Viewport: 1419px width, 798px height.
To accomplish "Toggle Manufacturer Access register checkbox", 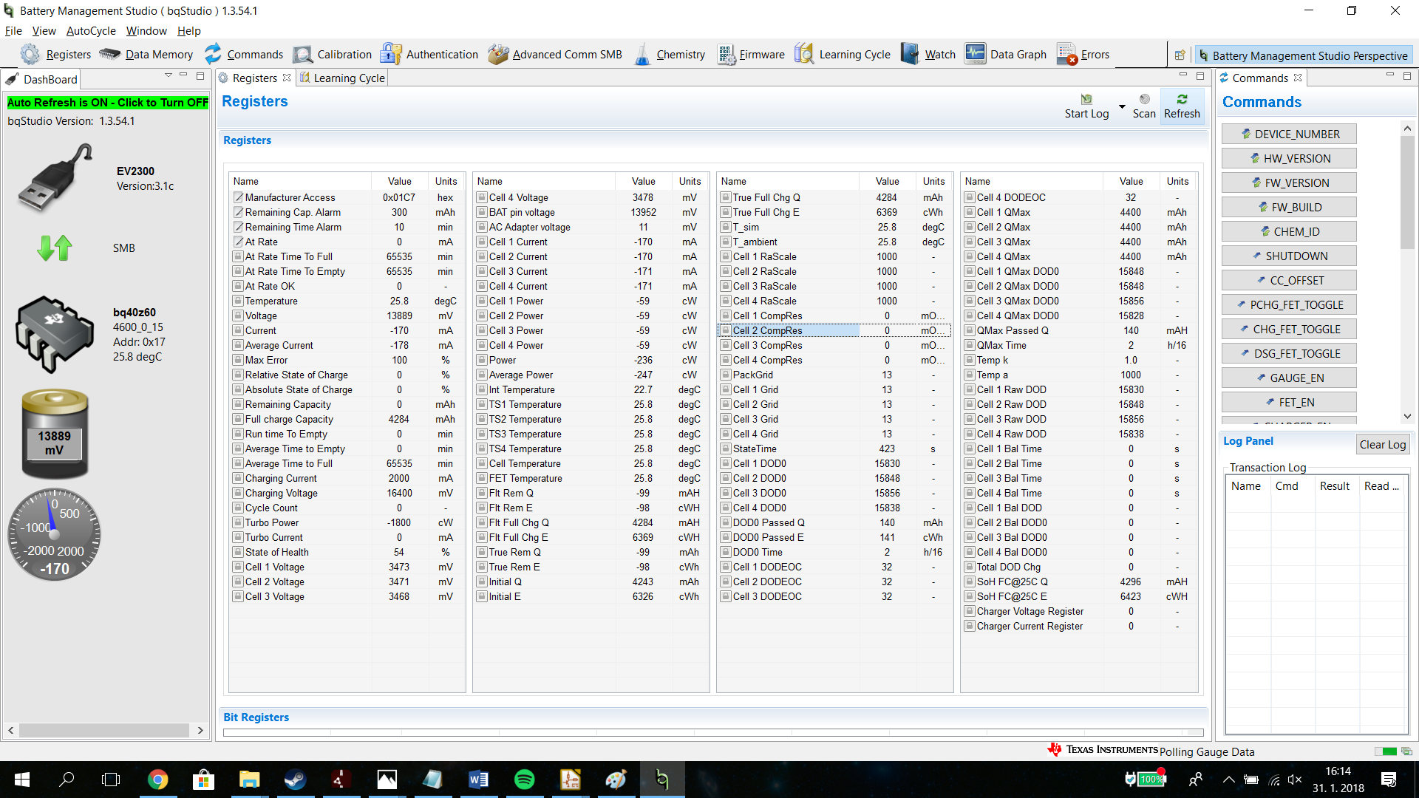I will point(238,197).
